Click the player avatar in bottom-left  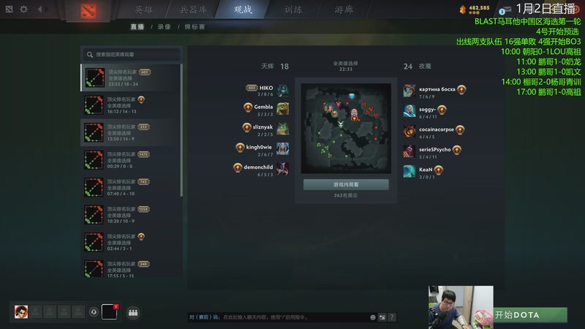(x=21, y=312)
